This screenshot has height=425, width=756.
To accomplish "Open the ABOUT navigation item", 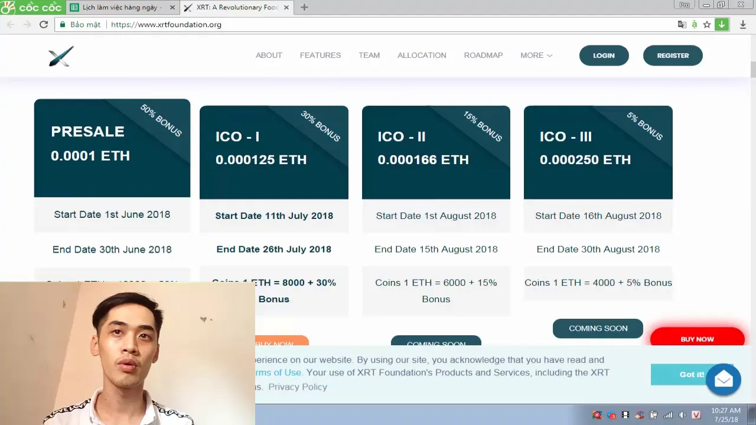I will pyautogui.click(x=269, y=55).
